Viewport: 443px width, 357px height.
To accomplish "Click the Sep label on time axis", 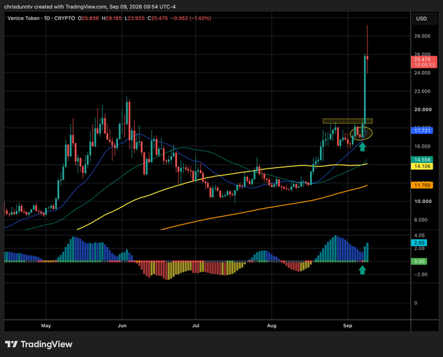I will (347, 326).
